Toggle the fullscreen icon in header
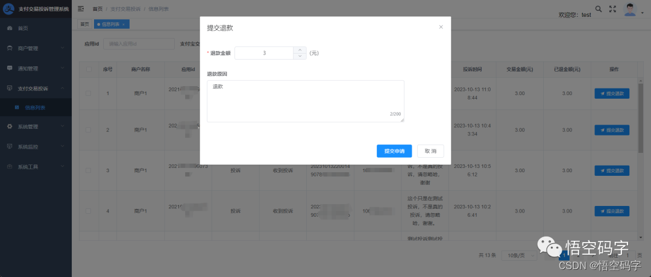 [x=612, y=8]
